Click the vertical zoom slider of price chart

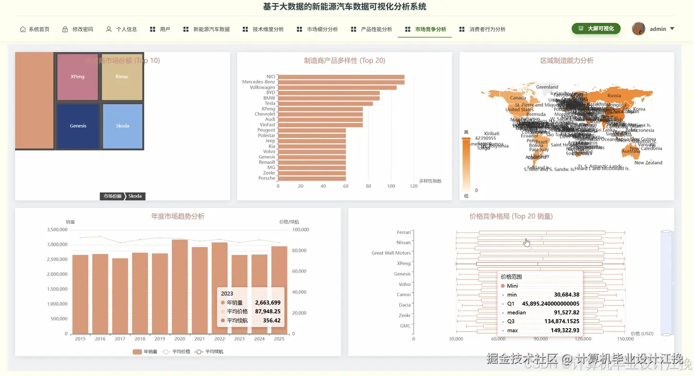(x=666, y=283)
